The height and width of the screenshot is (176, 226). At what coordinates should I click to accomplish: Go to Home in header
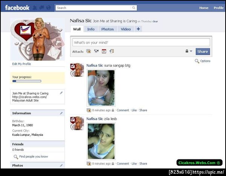204,8
